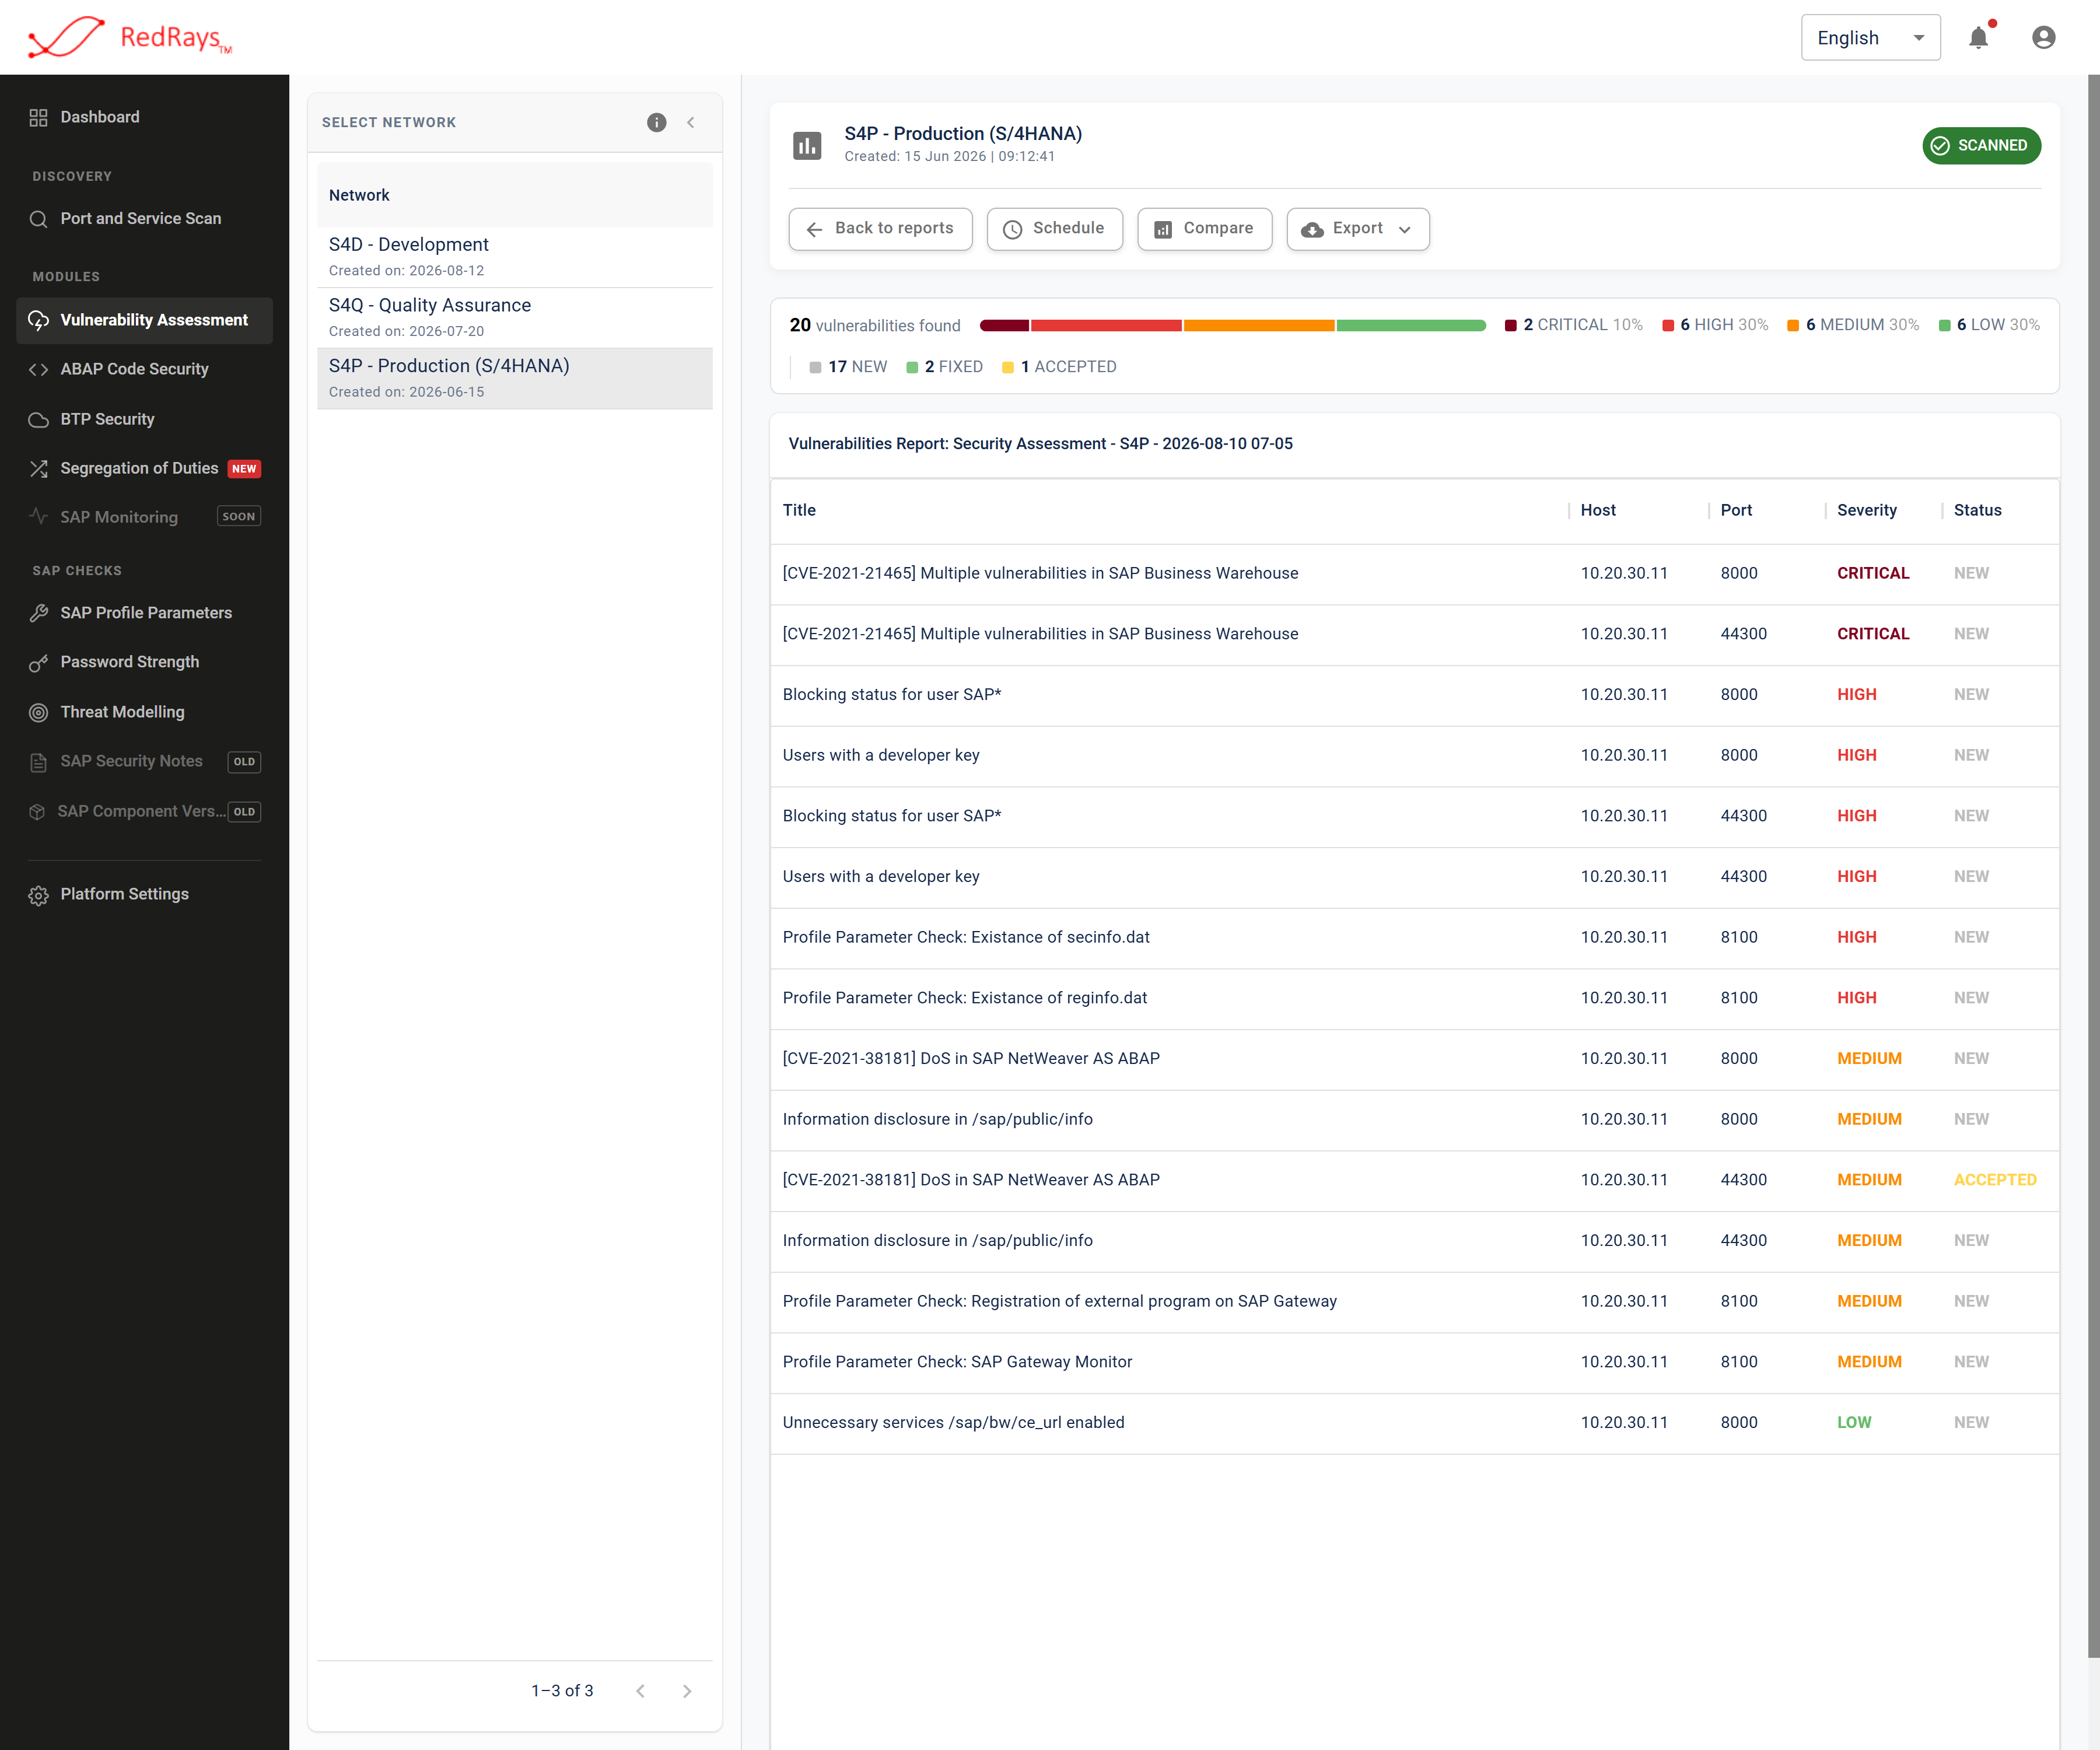
Task: Click the Port and Service Scan magnifier icon
Action: (x=38, y=219)
